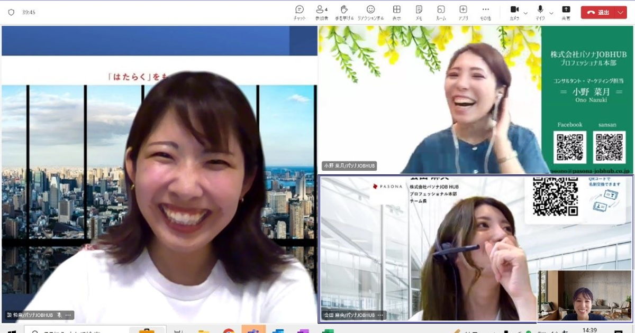Open the ルーム breakout rooms

point(441,13)
